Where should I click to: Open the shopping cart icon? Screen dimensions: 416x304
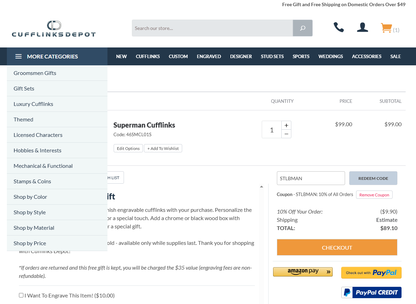pos(386,28)
